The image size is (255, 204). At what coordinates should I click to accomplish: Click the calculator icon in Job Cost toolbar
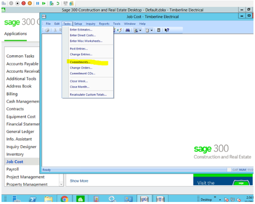159,30
